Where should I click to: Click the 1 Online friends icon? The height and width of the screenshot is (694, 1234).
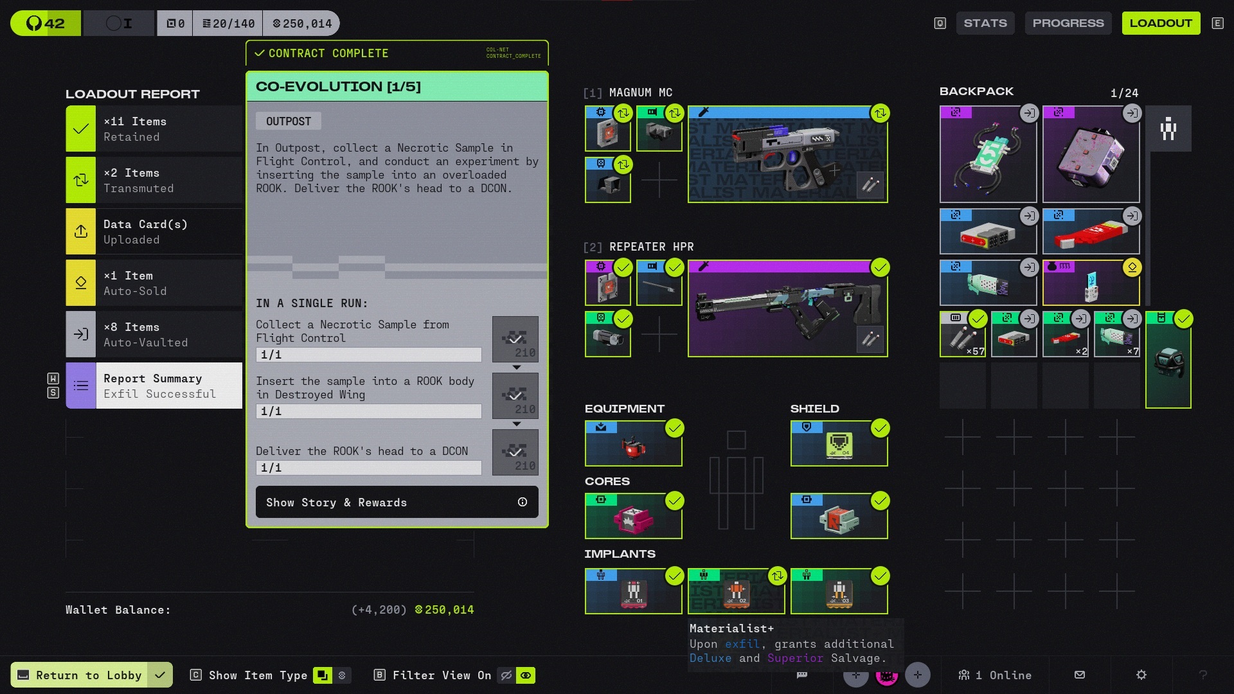(x=964, y=675)
